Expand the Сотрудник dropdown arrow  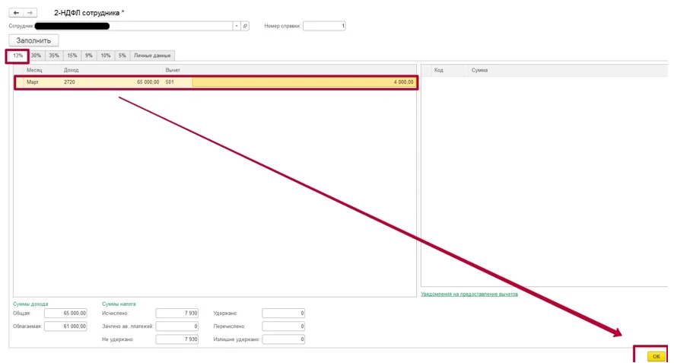point(237,26)
